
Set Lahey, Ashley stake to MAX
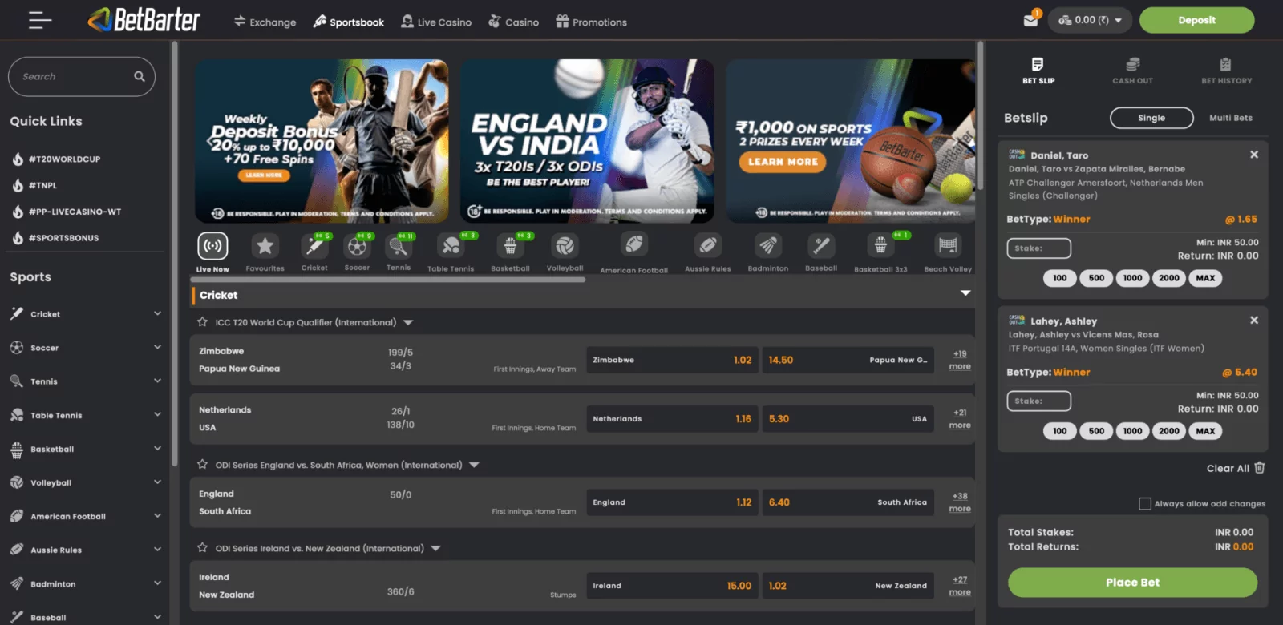point(1205,431)
